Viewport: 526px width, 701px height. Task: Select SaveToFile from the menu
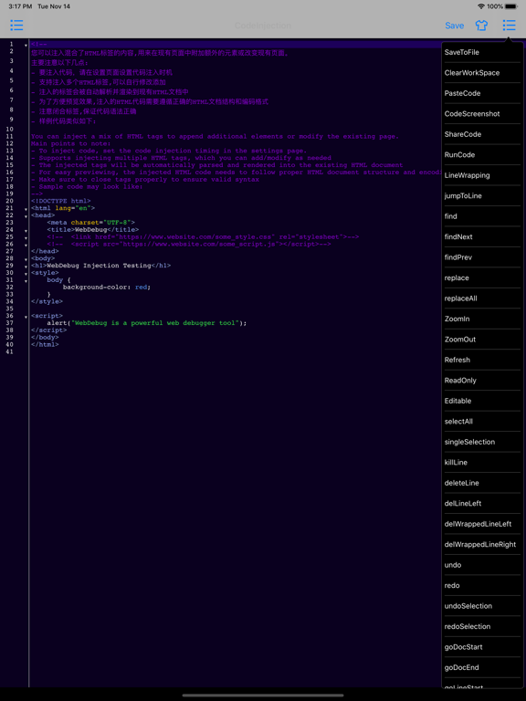pyautogui.click(x=482, y=52)
